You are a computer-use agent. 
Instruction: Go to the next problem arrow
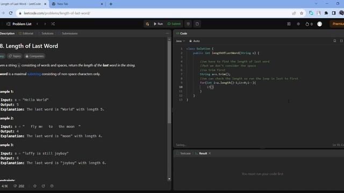(x=45, y=24)
